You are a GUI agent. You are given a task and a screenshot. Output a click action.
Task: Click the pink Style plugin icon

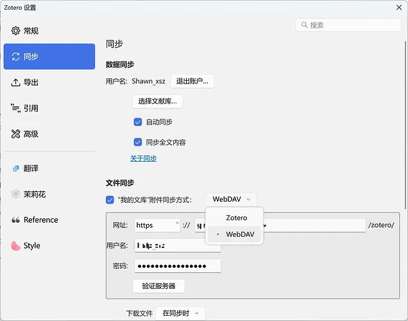click(x=15, y=245)
